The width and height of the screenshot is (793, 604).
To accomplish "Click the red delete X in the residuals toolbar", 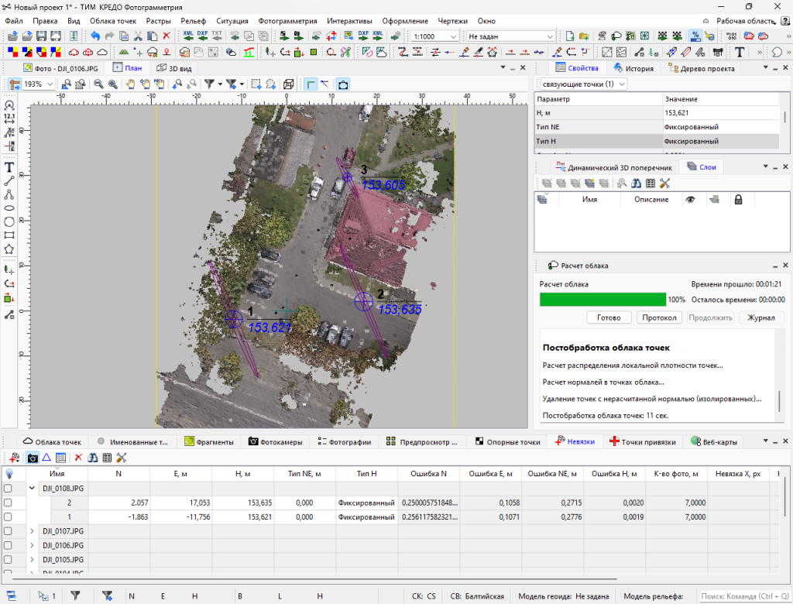I will point(78,458).
